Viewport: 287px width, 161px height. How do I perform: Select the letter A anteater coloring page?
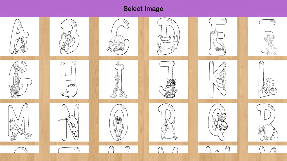(x=19, y=36)
